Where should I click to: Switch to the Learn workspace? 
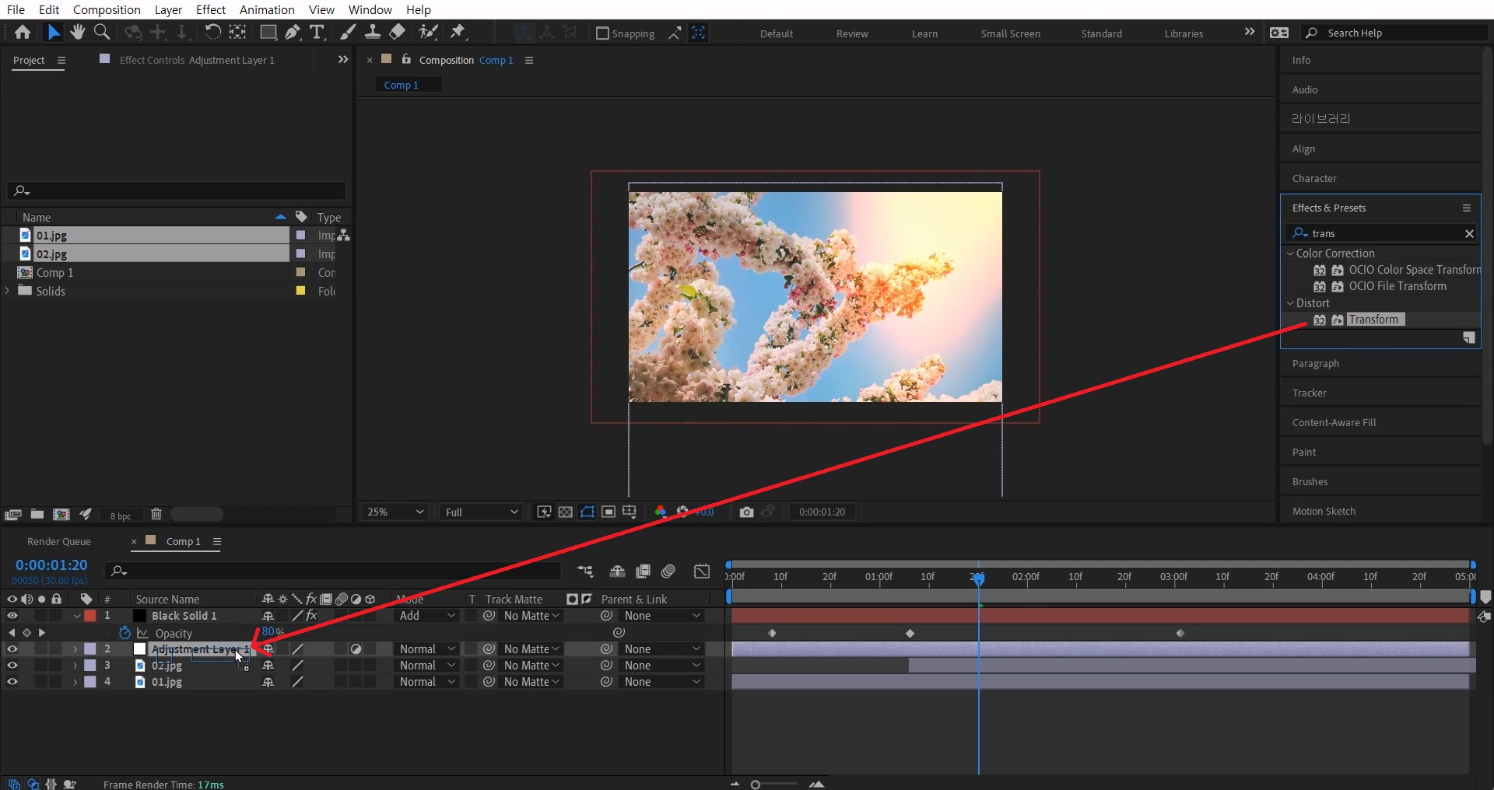(x=924, y=33)
